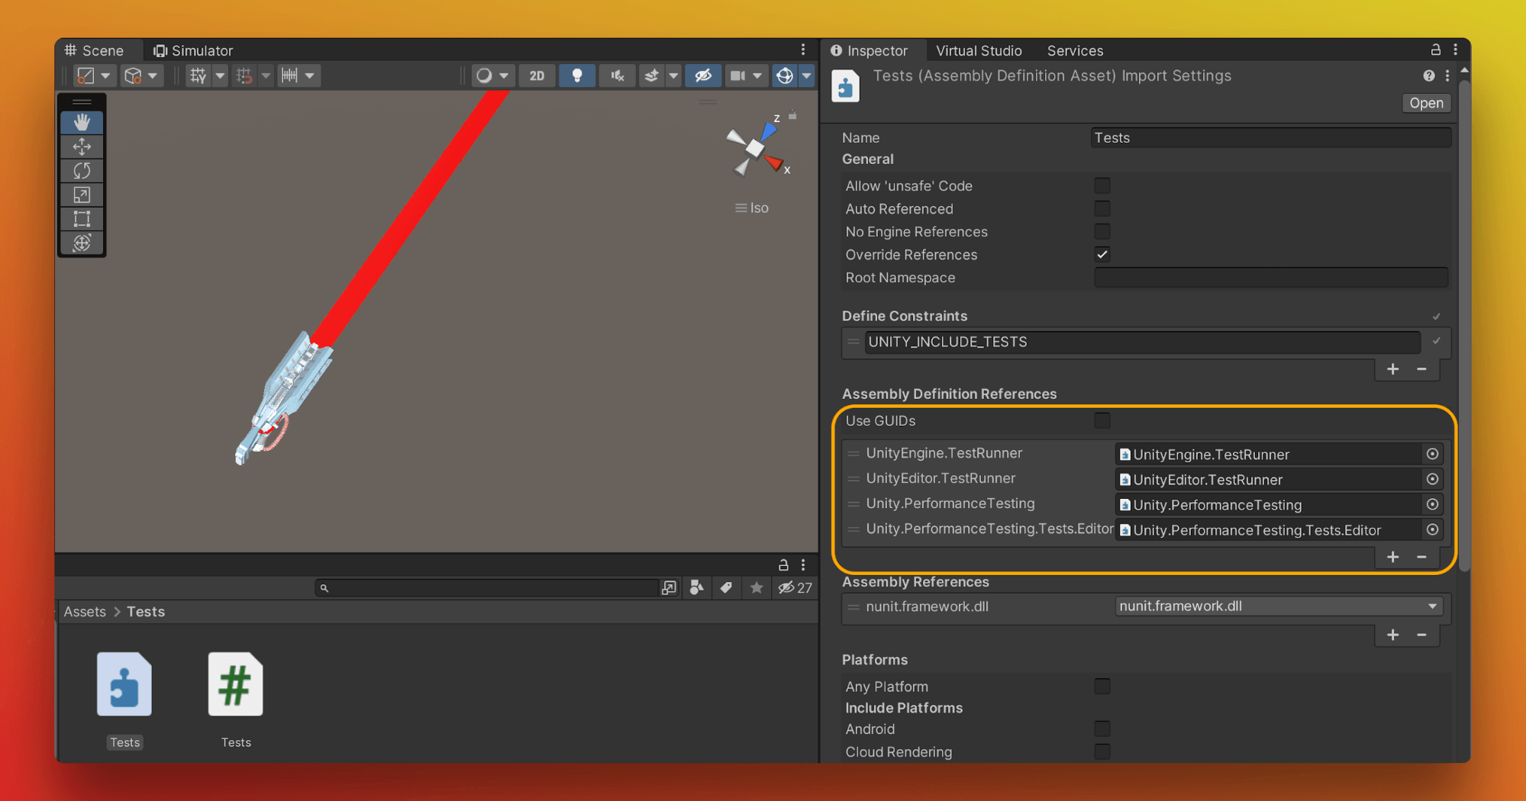
Task: Enable the Use GUIDs checkbox
Action: 1102,420
